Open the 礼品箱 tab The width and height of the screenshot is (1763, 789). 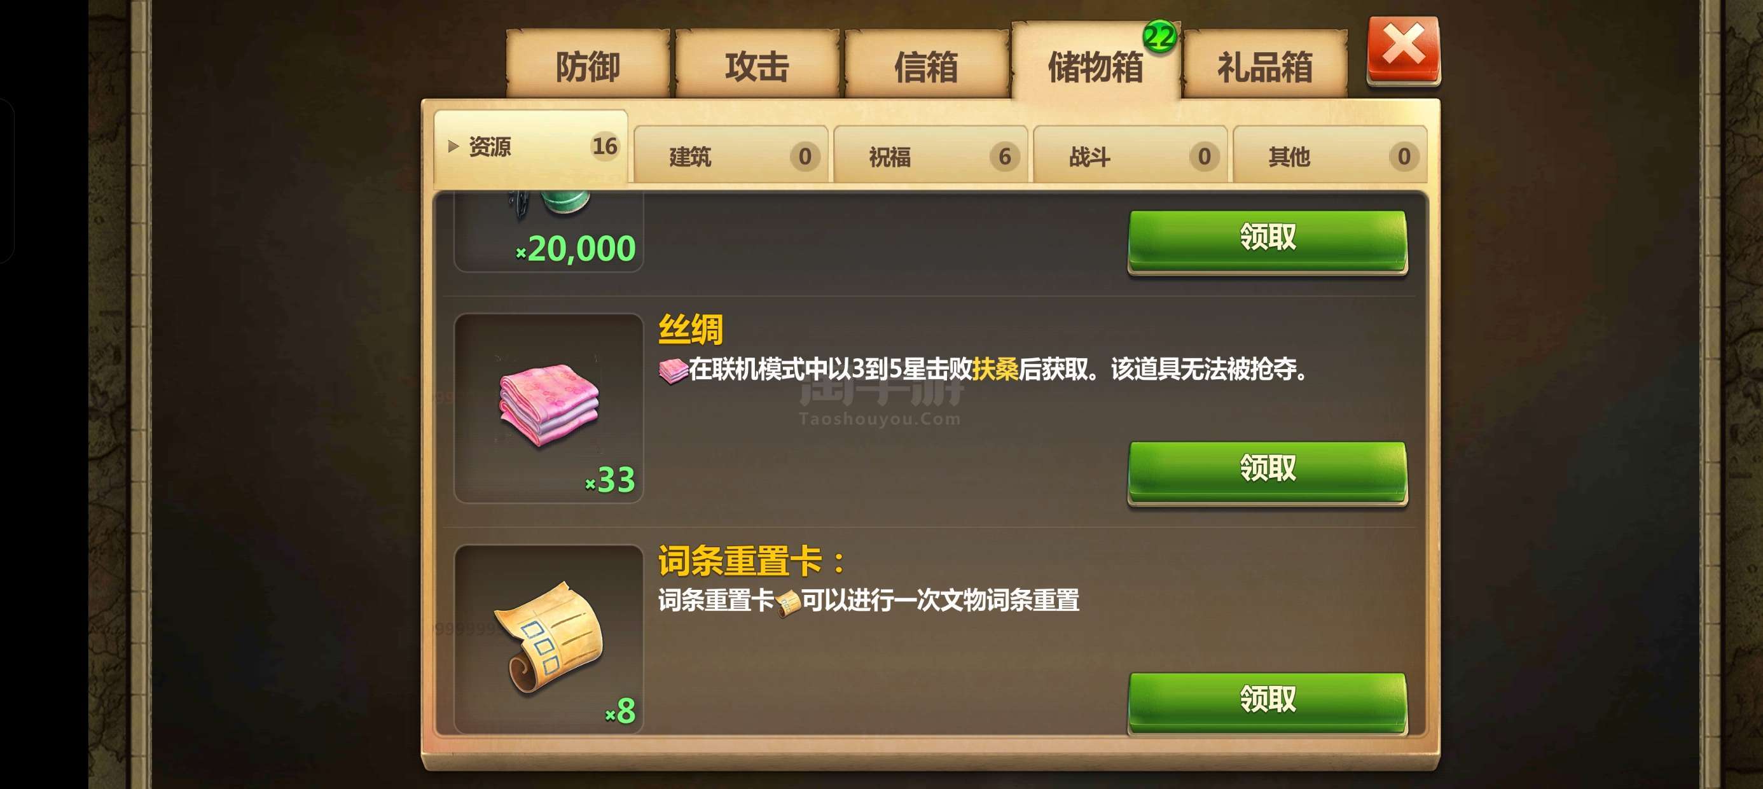(1265, 65)
